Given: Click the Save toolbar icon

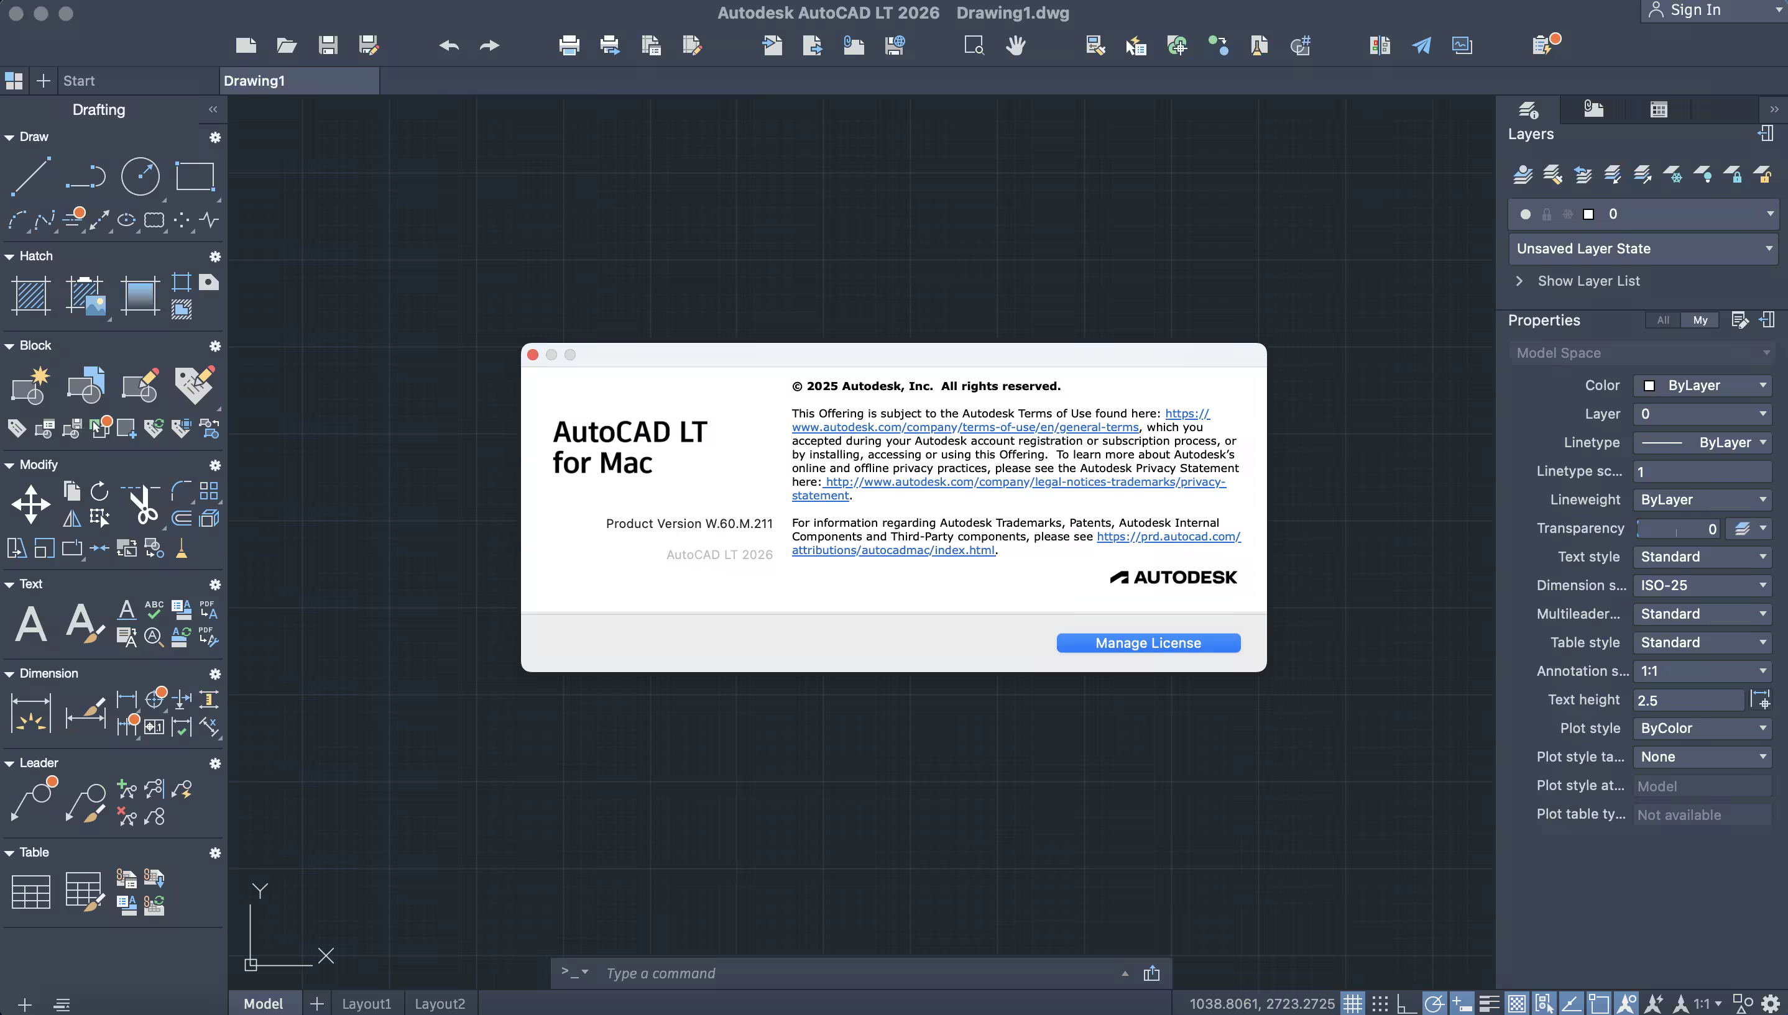Looking at the screenshot, I should pyautogui.click(x=328, y=45).
